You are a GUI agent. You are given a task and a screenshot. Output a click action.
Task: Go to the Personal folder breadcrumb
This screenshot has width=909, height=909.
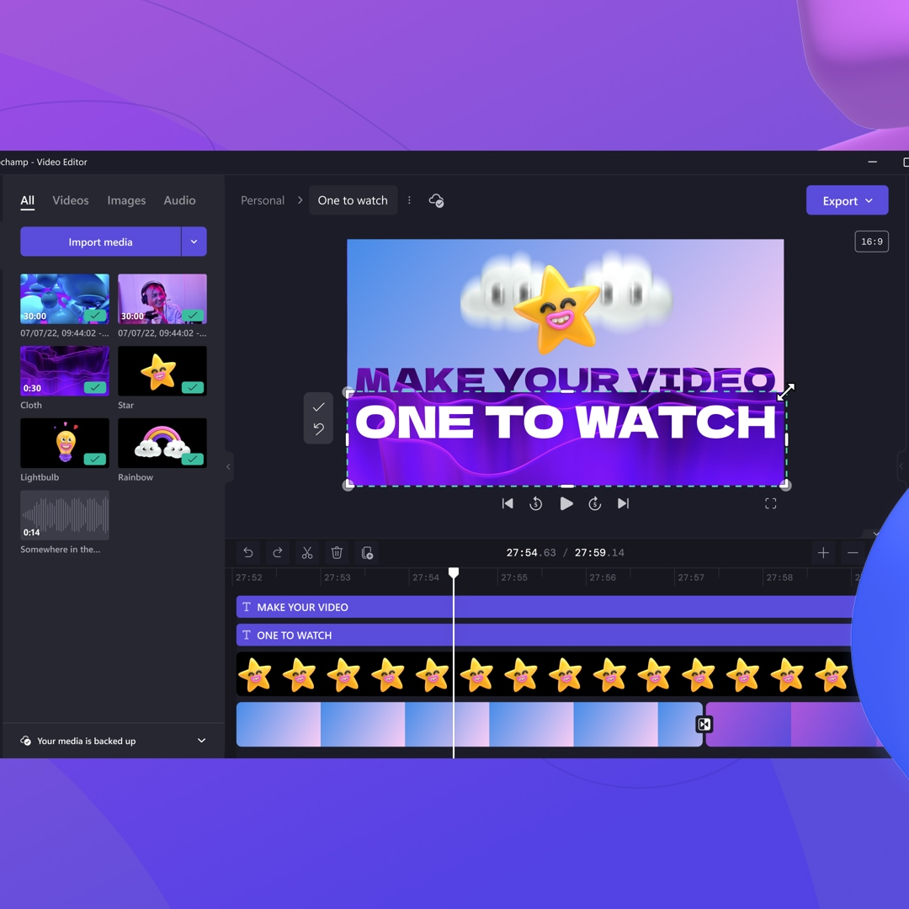coord(263,200)
